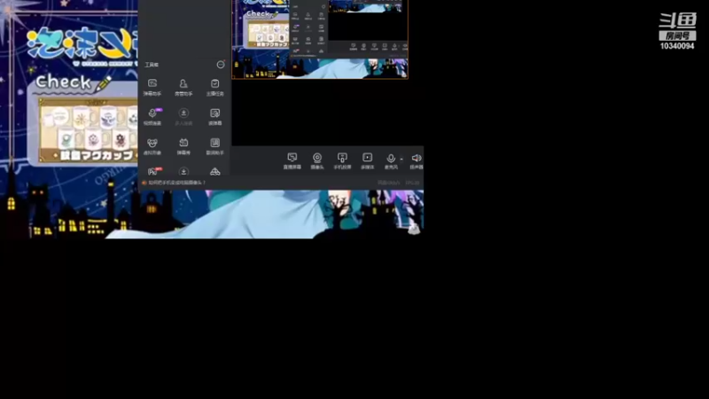Open the 弹幕助手 tool

[152, 87]
